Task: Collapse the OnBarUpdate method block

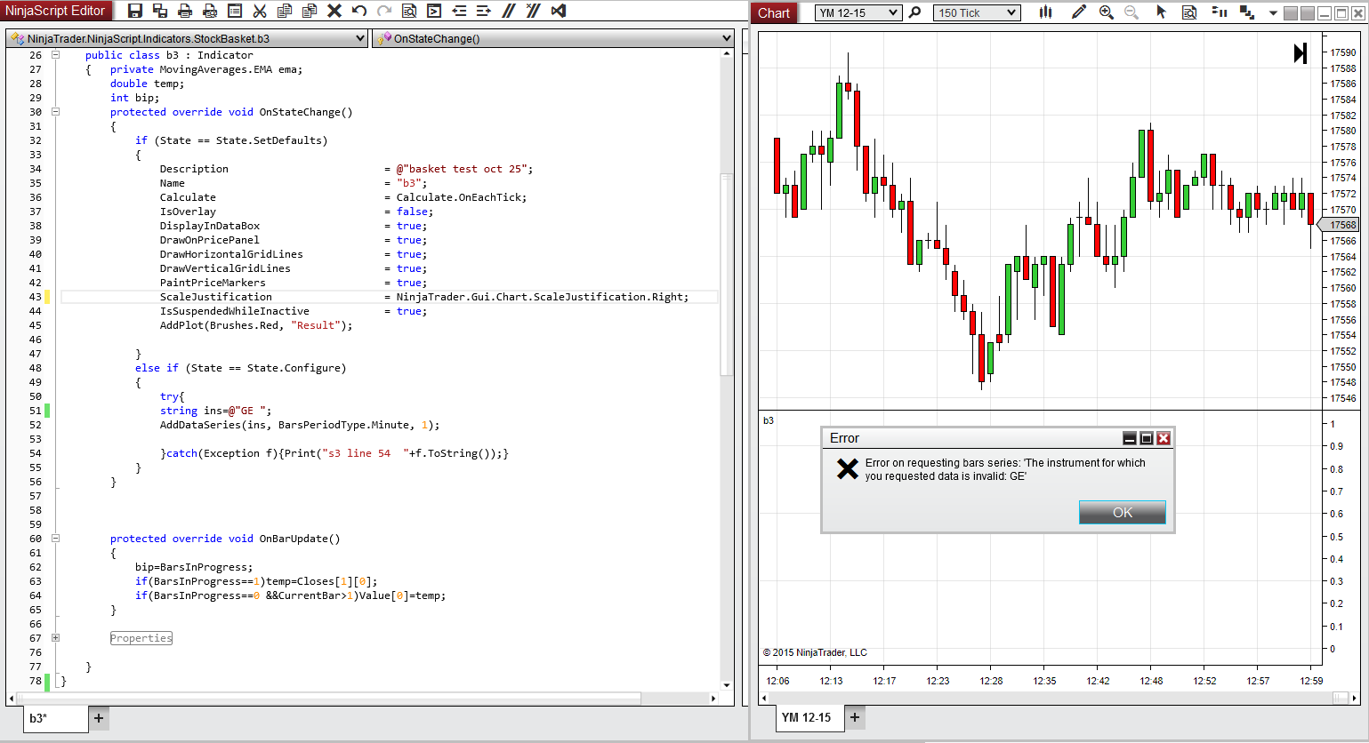Action: click(55, 539)
